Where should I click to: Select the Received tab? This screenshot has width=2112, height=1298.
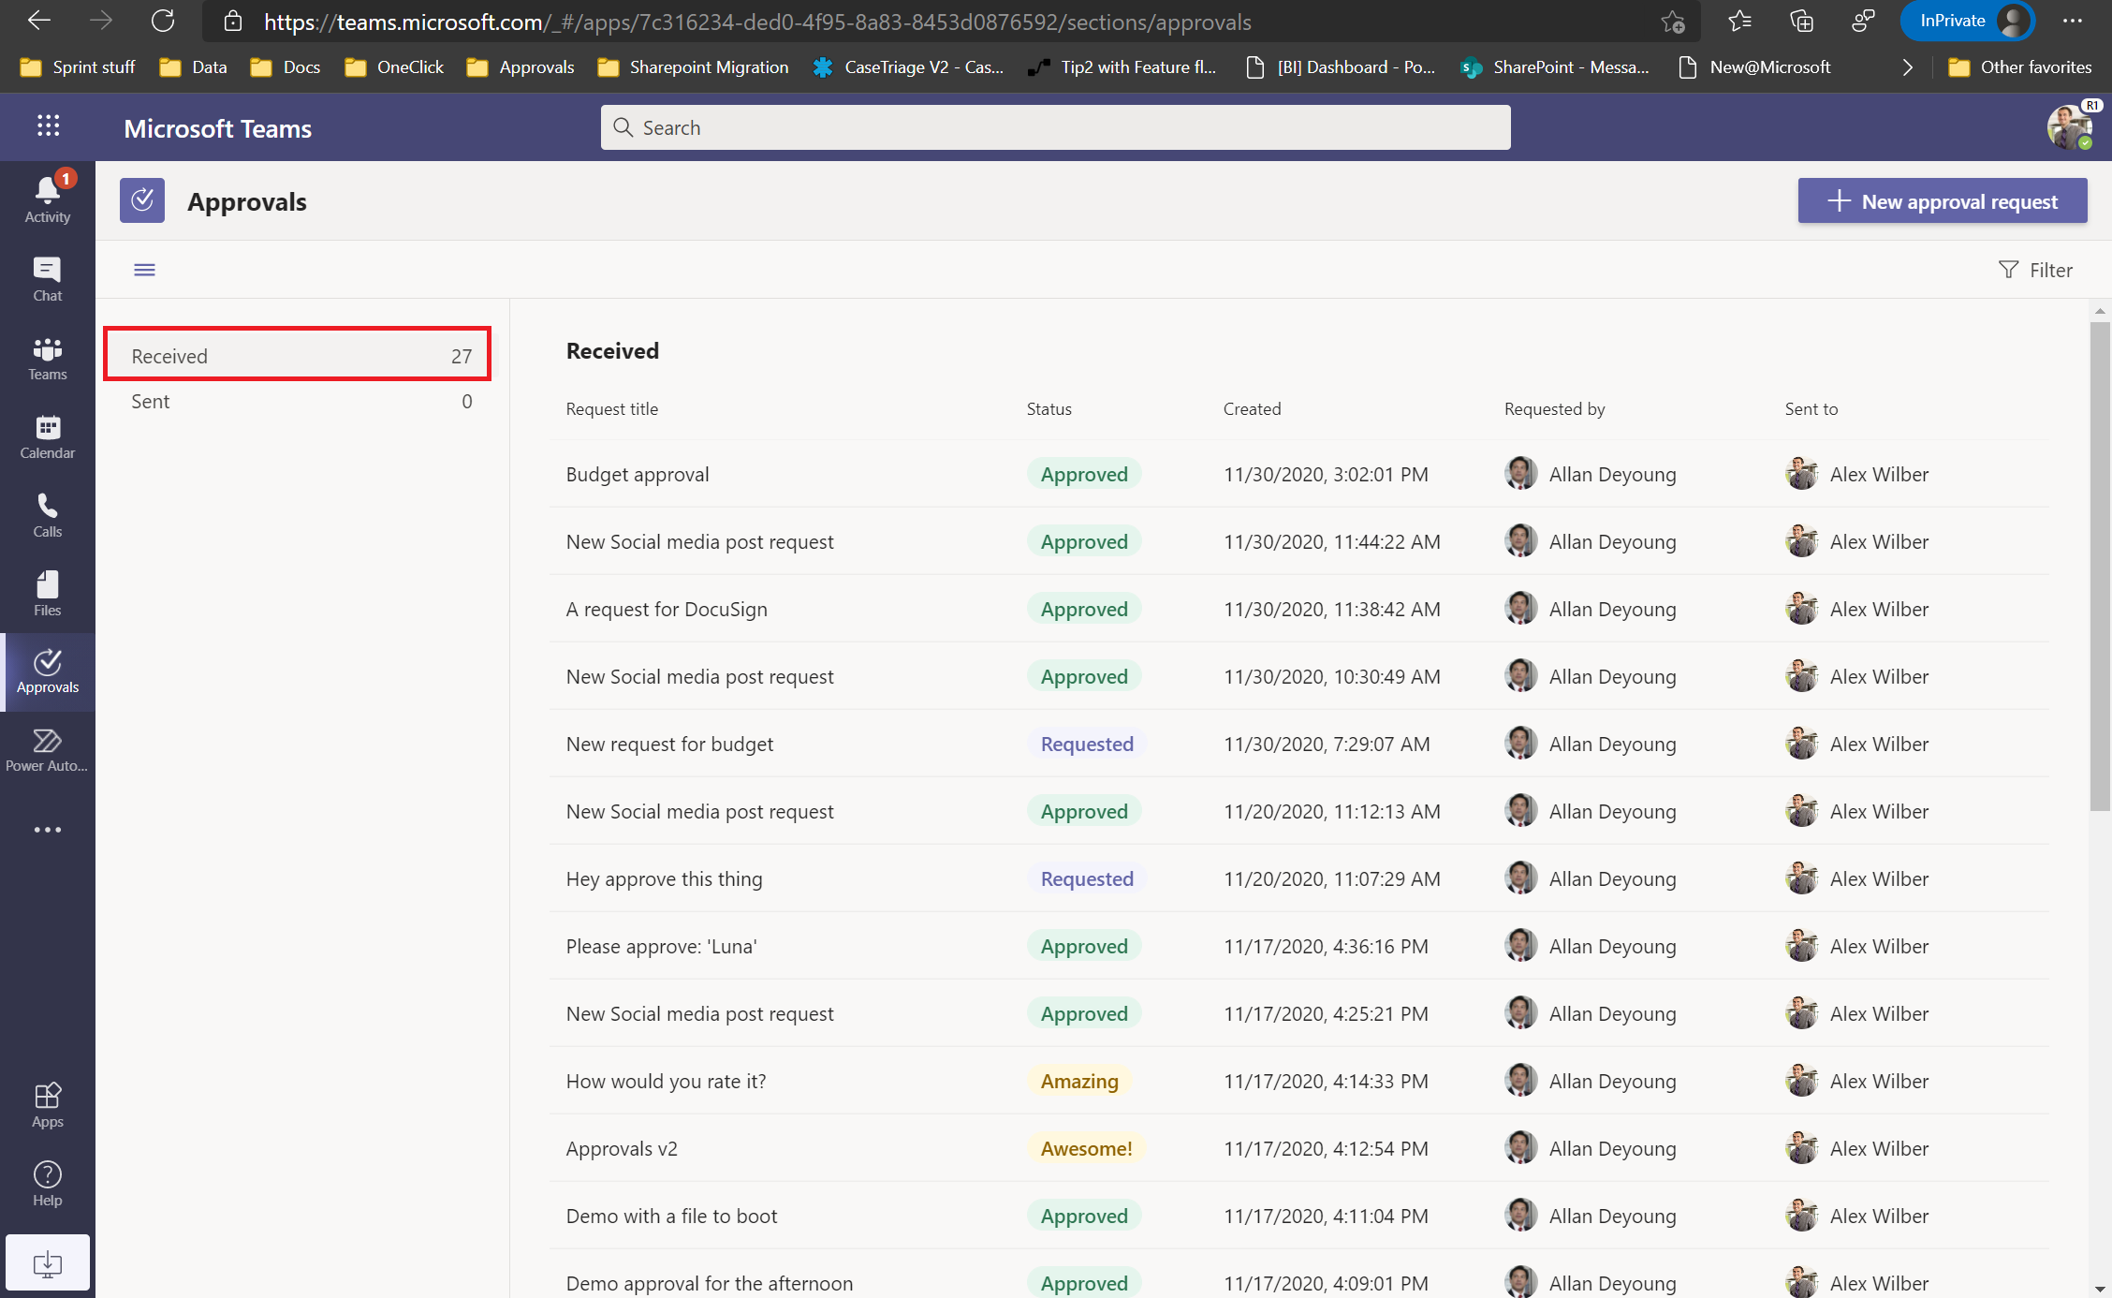click(297, 355)
